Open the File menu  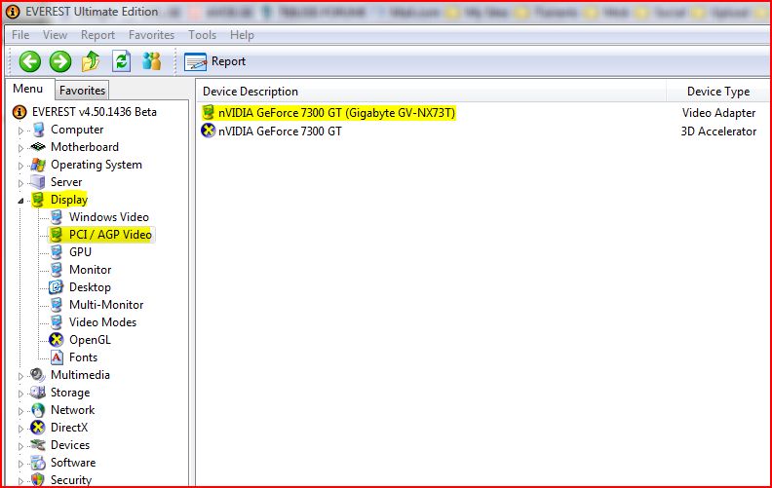click(x=20, y=35)
